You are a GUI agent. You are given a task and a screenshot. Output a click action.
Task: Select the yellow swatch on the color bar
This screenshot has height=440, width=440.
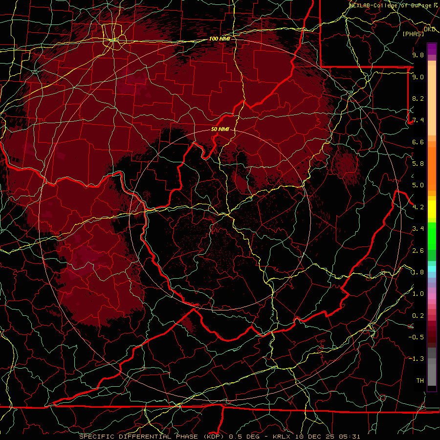(x=432, y=209)
